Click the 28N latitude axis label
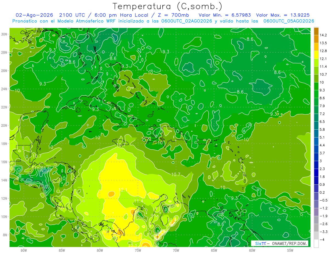This screenshot has height=254, width=329. pos(5,52)
